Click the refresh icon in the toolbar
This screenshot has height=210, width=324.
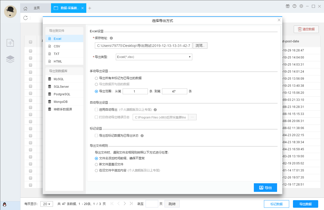[25, 18]
